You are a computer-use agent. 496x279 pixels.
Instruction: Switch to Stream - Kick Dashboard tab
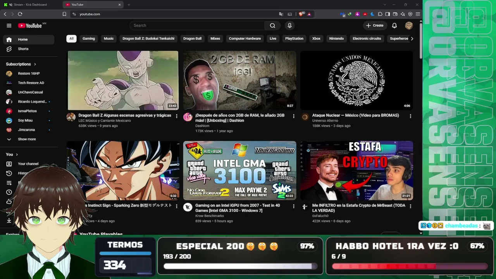(30, 5)
